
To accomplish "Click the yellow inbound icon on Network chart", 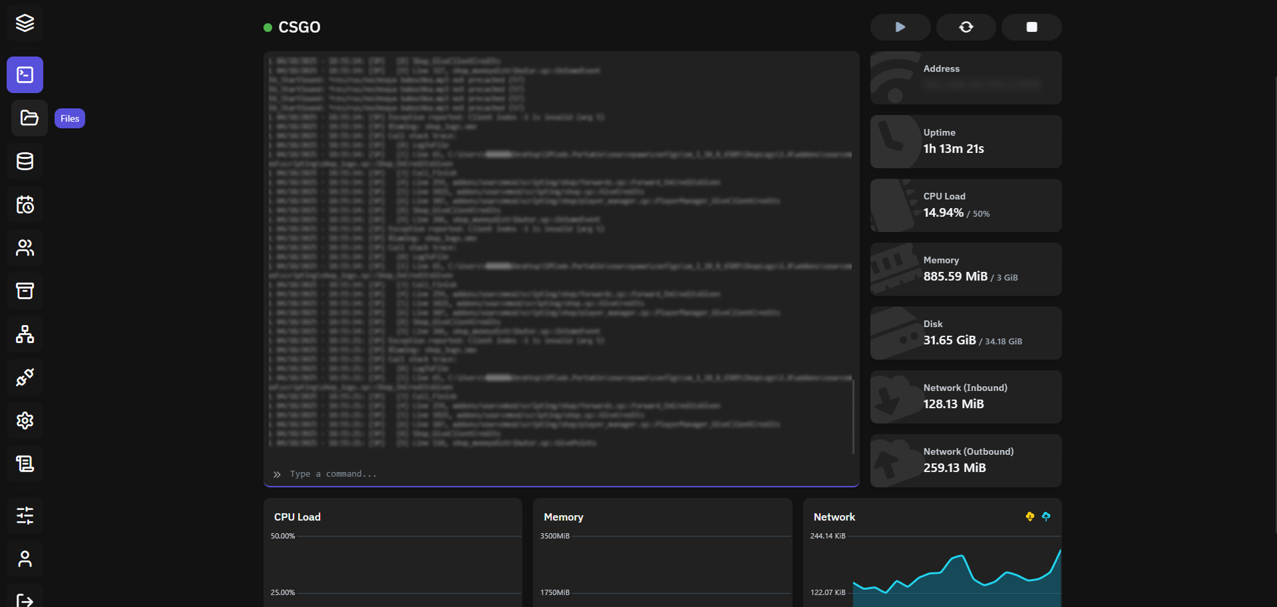I will click(1030, 517).
